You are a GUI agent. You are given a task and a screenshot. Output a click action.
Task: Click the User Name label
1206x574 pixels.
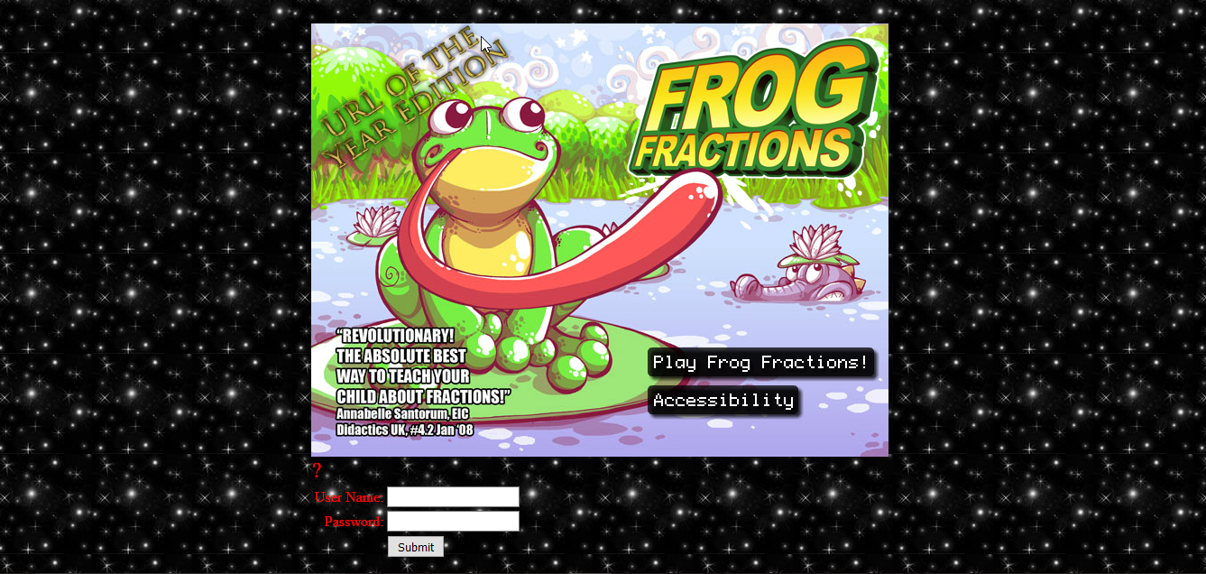point(348,497)
